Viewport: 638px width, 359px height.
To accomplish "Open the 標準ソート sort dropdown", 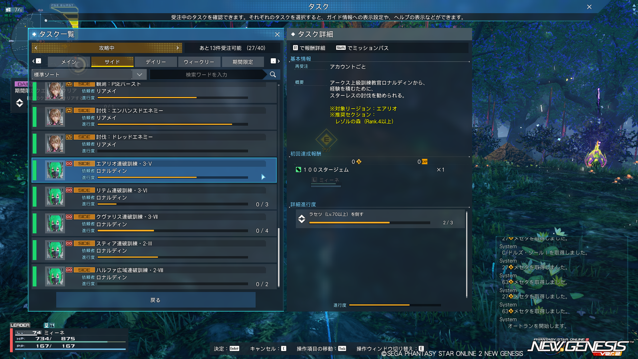I will pyautogui.click(x=89, y=74).
